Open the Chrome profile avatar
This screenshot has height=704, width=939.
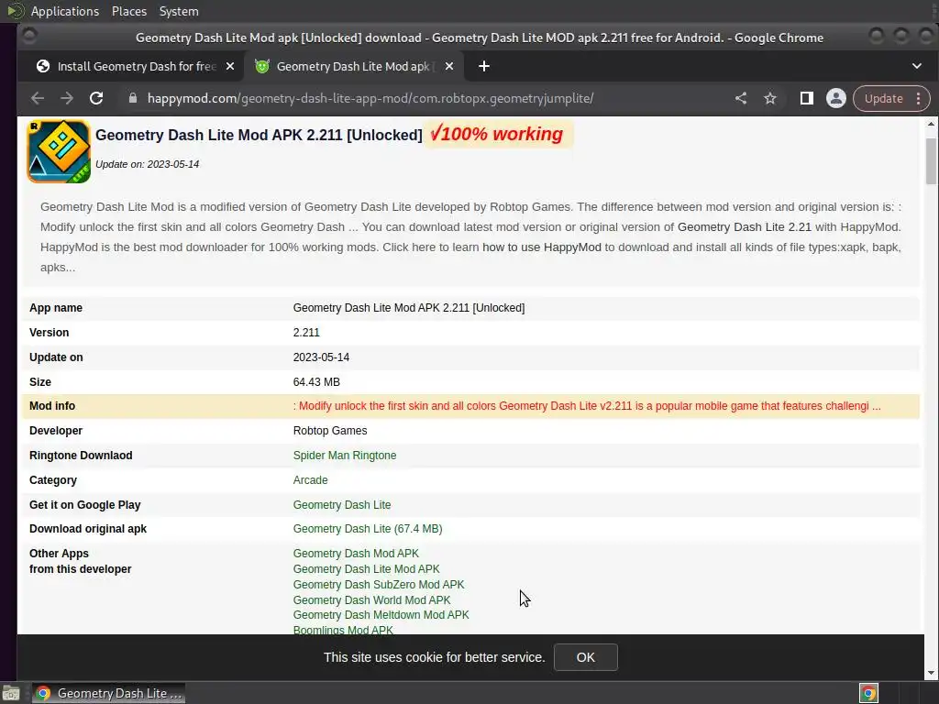tap(836, 98)
